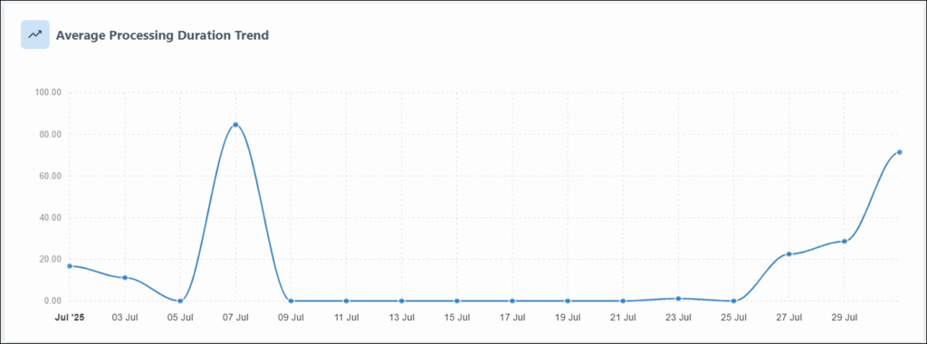Select the data point at 11 Jul
This screenshot has height=344, width=927.
(x=346, y=301)
